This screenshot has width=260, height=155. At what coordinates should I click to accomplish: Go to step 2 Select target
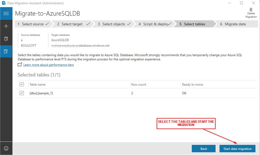click(x=72, y=24)
